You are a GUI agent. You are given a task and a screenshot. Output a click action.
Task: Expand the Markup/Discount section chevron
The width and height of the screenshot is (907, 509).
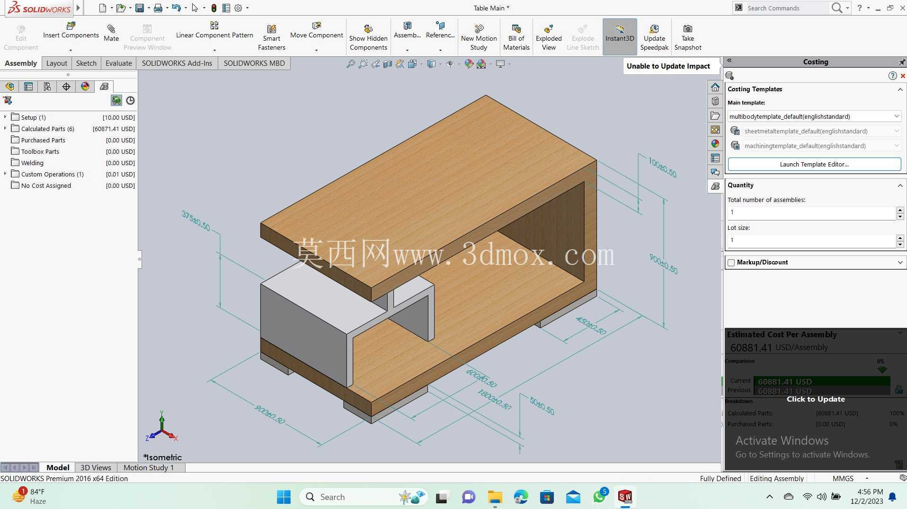900,263
